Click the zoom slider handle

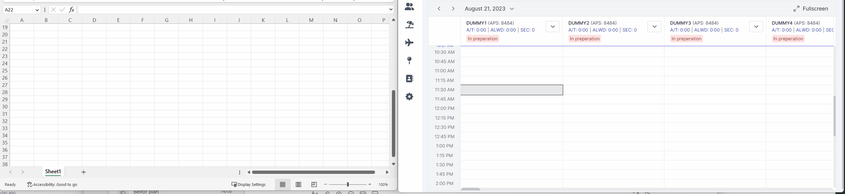tap(348, 184)
